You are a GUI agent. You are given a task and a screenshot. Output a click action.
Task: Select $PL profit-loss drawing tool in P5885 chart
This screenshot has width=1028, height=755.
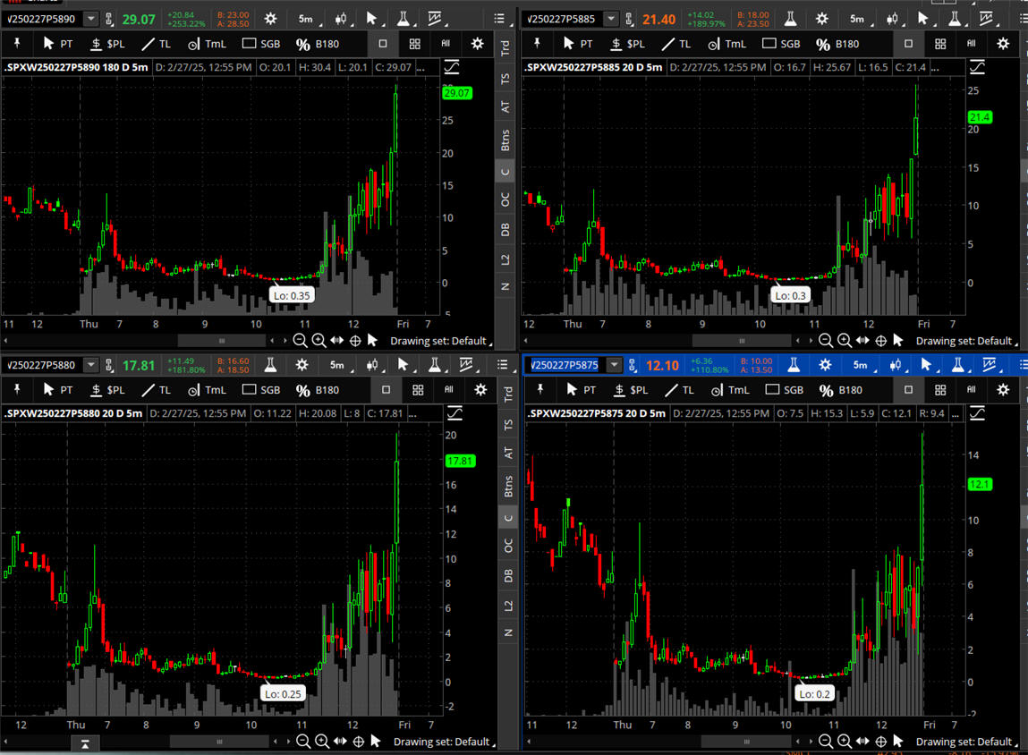click(x=628, y=44)
